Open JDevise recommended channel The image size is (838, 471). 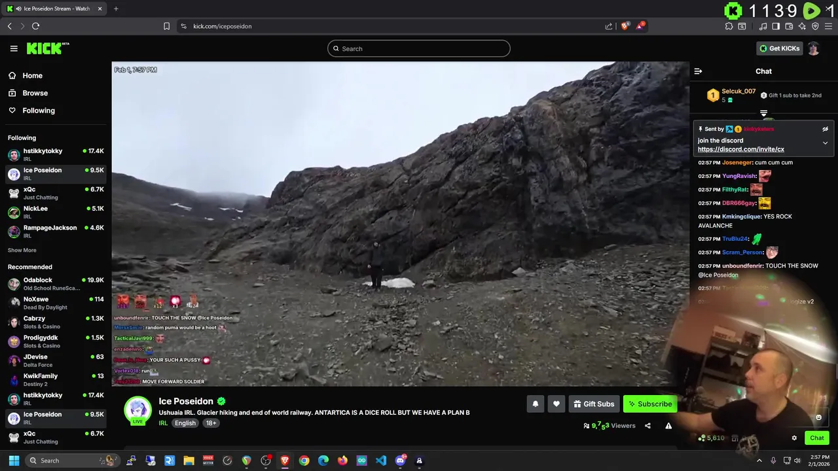(56, 360)
